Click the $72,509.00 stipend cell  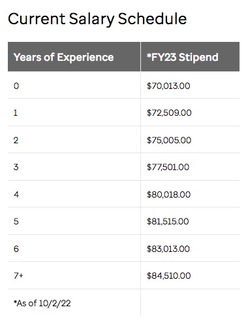tap(190, 113)
